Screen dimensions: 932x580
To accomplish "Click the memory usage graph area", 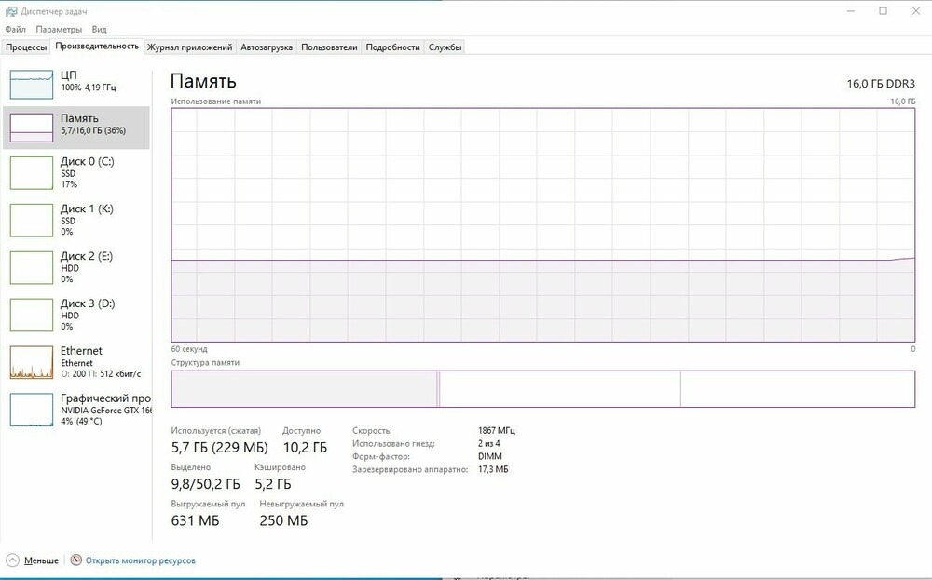I will [542, 224].
